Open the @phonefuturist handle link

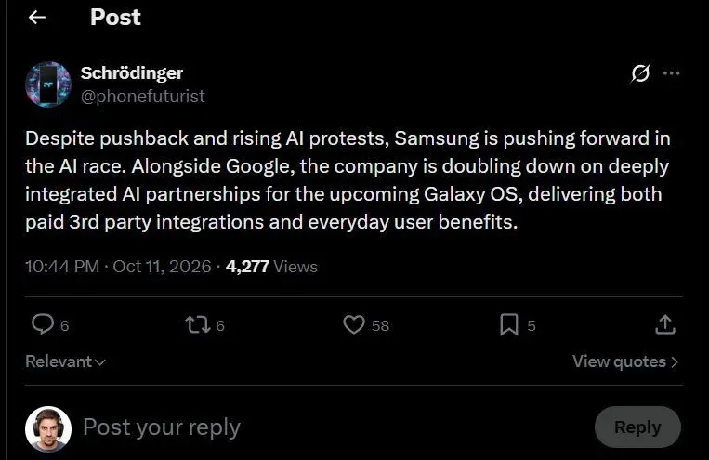coord(143,96)
